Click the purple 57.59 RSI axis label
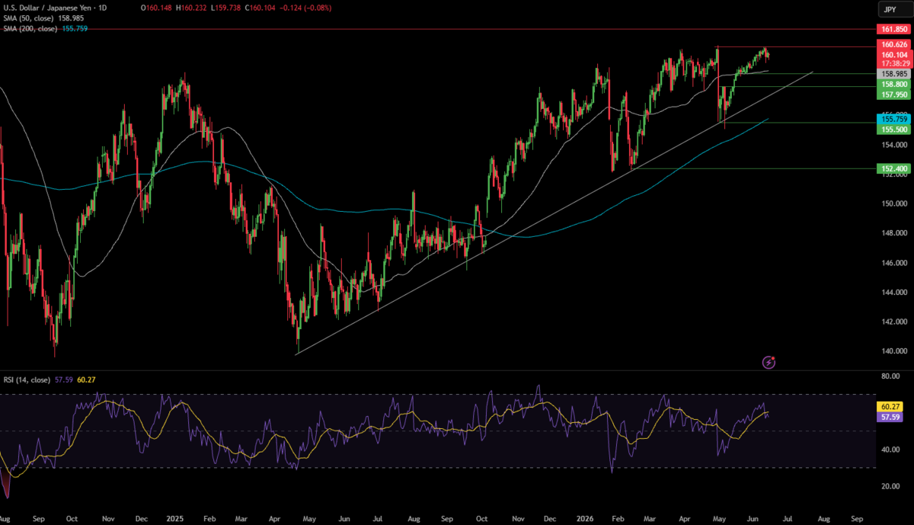This screenshot has height=525, width=914. (x=890, y=418)
